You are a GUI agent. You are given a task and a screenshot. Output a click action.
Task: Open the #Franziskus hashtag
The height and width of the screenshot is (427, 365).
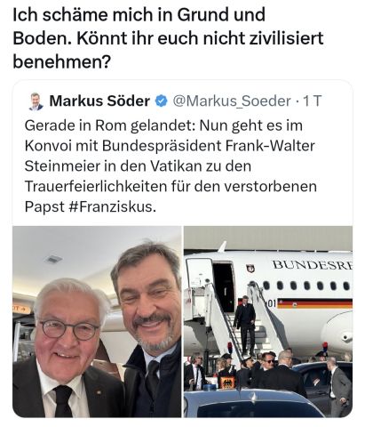point(112,206)
